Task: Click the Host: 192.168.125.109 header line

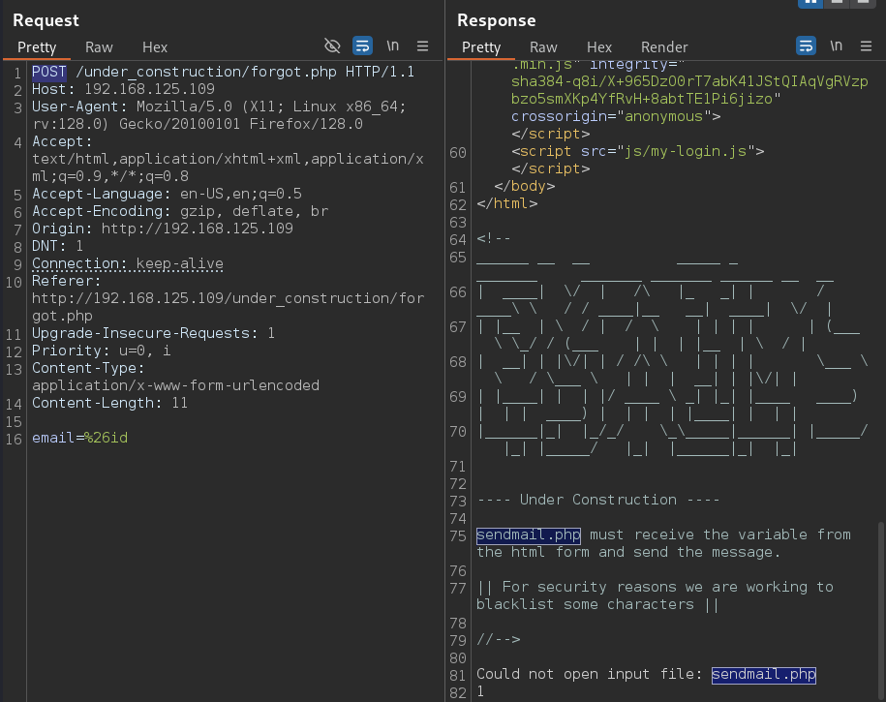Action: [123, 89]
